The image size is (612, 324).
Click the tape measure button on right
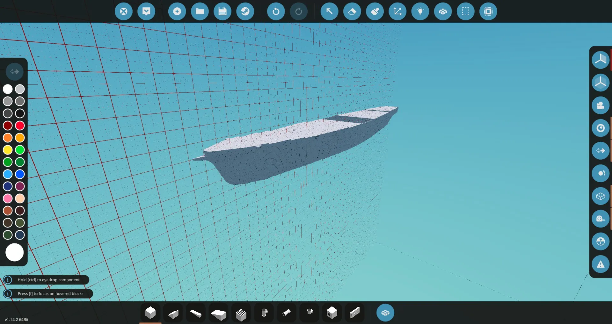(x=600, y=219)
